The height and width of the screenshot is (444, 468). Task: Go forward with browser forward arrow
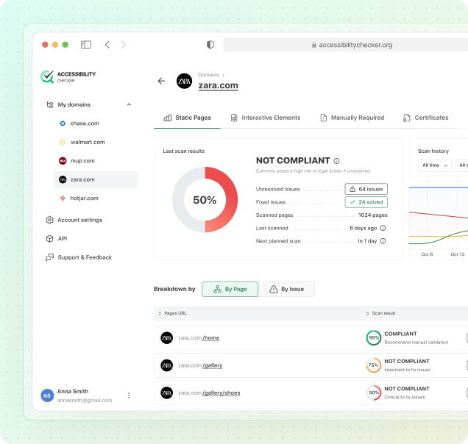124,45
